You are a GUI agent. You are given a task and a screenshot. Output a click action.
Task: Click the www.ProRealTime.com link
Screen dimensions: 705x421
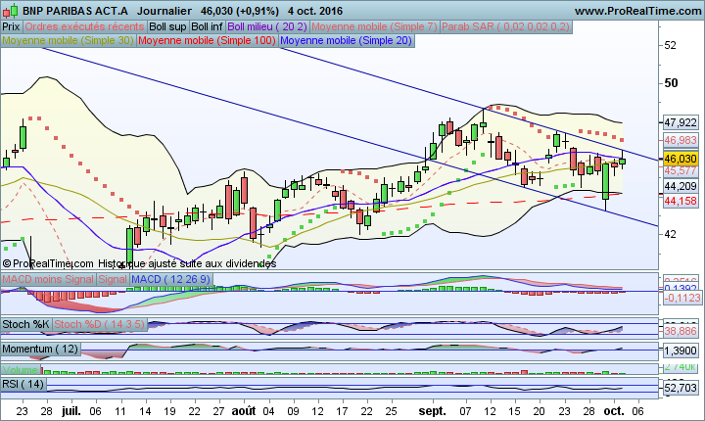click(x=637, y=11)
